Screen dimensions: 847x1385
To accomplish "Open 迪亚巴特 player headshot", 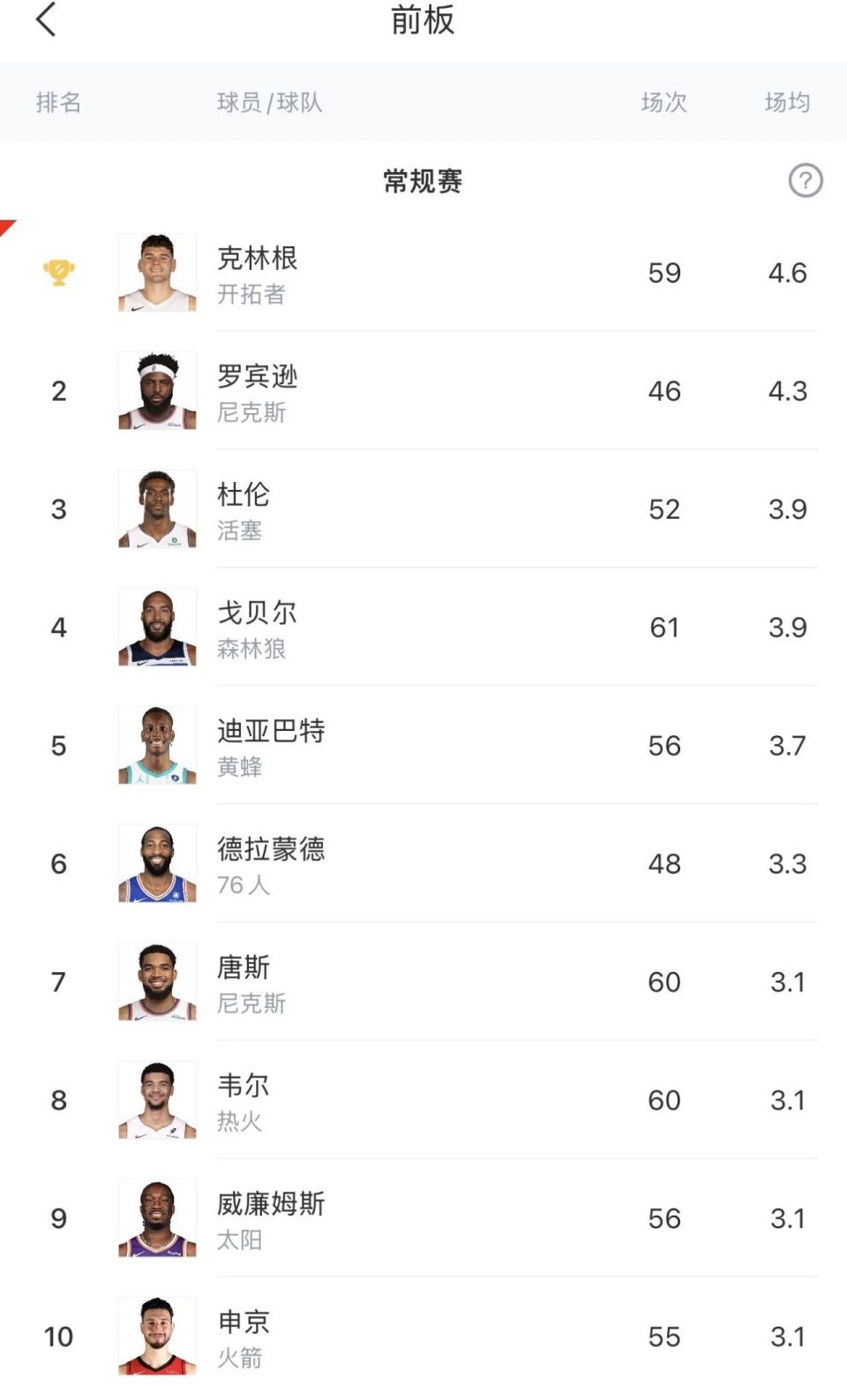I will (157, 746).
